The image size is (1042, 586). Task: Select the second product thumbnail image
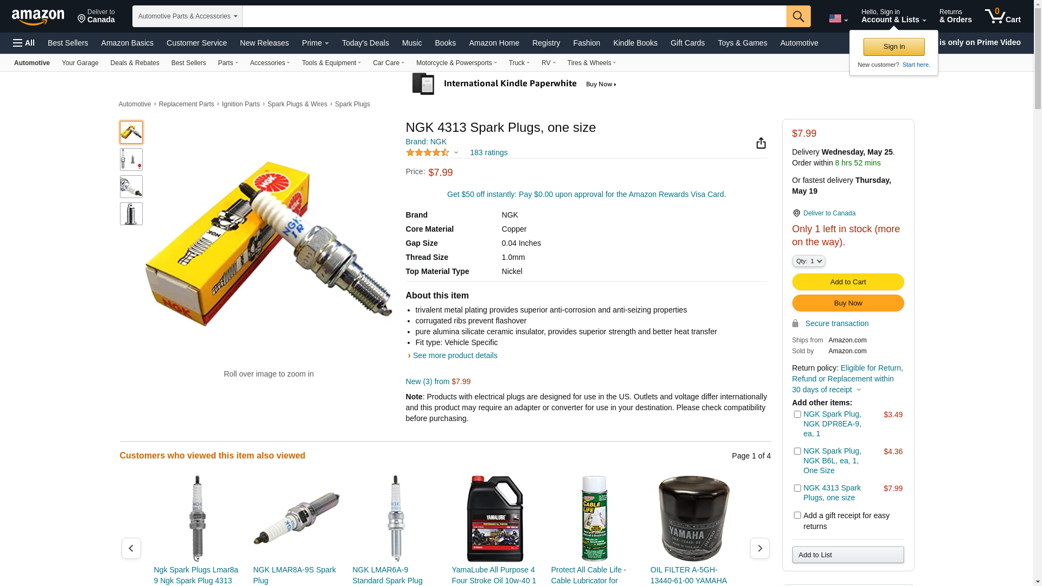coord(131,160)
